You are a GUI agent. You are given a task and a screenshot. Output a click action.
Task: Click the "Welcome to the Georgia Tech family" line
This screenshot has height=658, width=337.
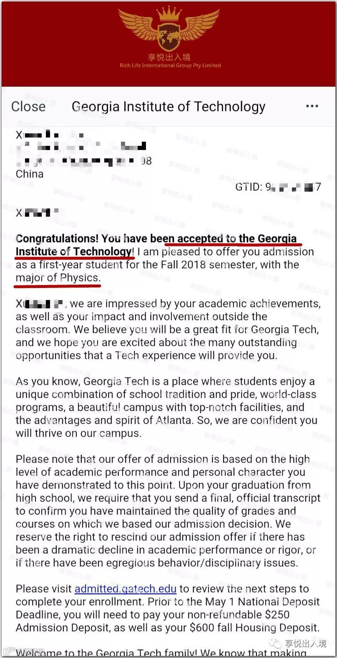[x=161, y=653]
